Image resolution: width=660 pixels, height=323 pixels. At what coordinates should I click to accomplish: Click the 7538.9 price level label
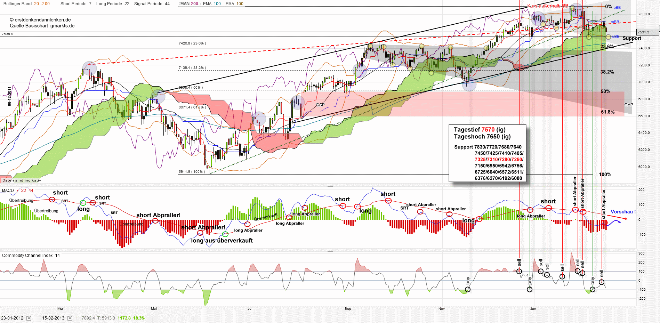tap(7, 34)
